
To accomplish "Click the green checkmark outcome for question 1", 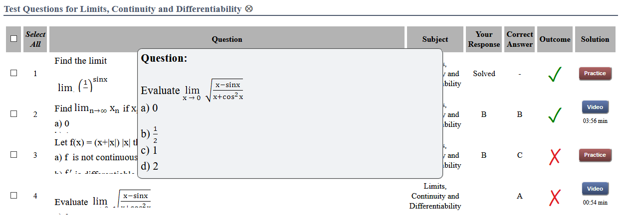I will pyautogui.click(x=554, y=74).
